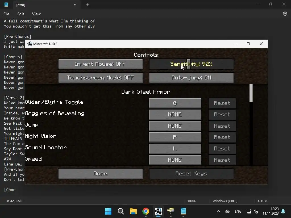Toggle Auto-jump setting
Screen dimensions: 291x218
coord(191,78)
